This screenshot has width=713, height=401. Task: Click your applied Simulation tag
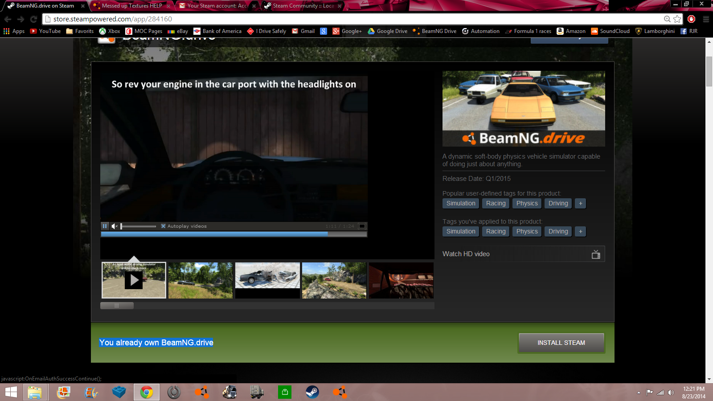[x=461, y=231]
